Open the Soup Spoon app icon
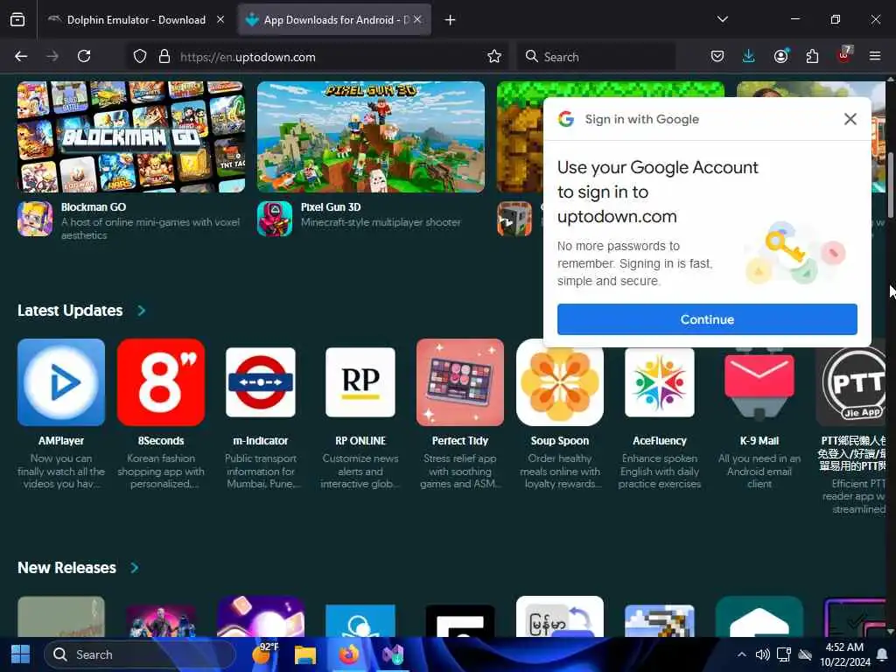The width and height of the screenshot is (896, 672). coord(559,382)
